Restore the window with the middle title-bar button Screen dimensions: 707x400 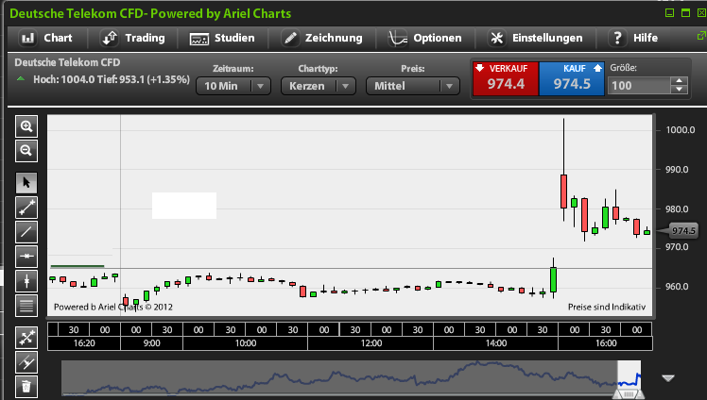(x=686, y=12)
